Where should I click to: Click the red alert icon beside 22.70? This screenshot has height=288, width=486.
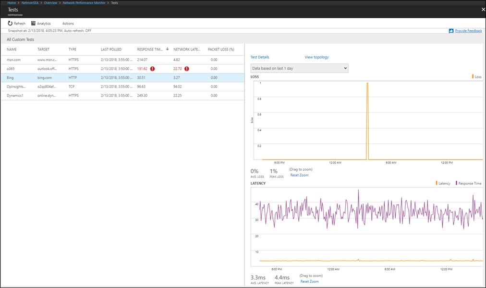coord(187,69)
